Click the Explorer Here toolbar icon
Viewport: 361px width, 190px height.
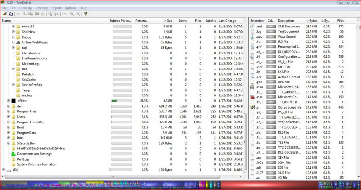pos(30,14)
